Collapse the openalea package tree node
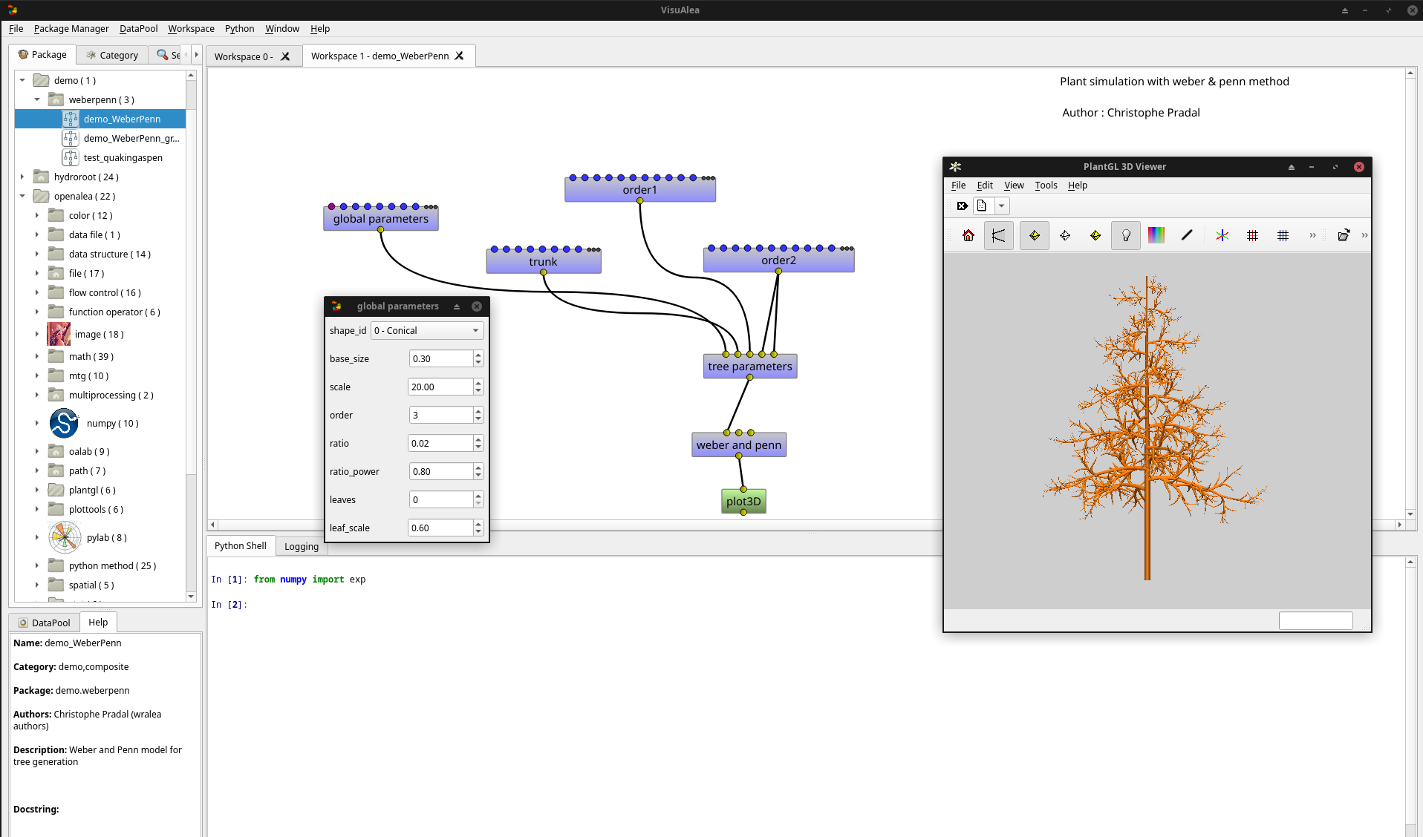The width and height of the screenshot is (1423, 837). pyautogui.click(x=22, y=197)
